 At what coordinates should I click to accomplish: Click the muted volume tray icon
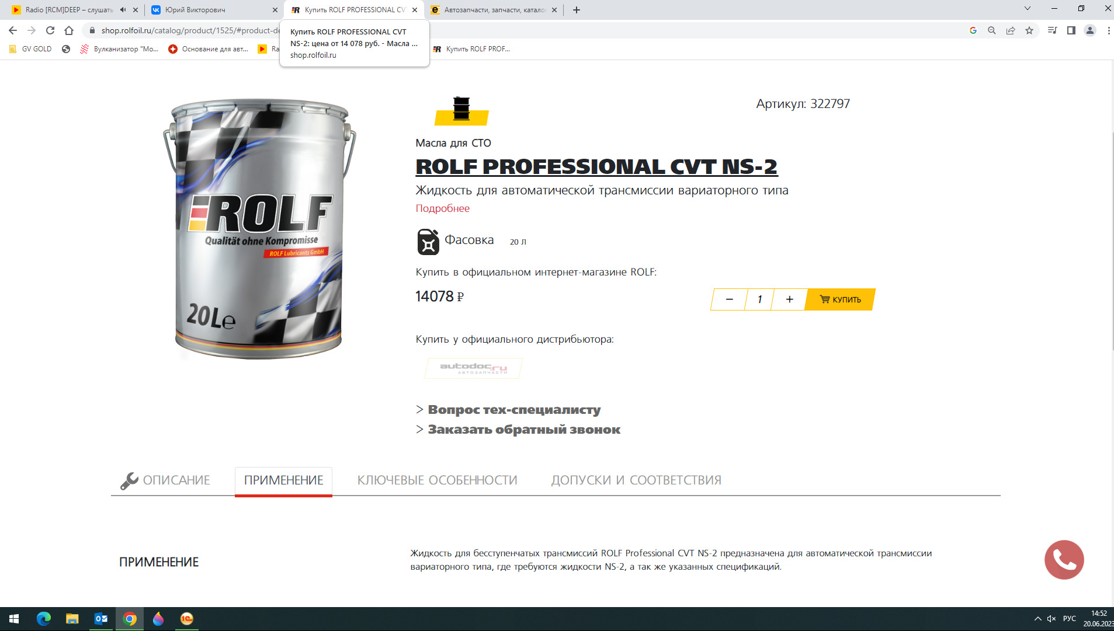coord(1051,619)
